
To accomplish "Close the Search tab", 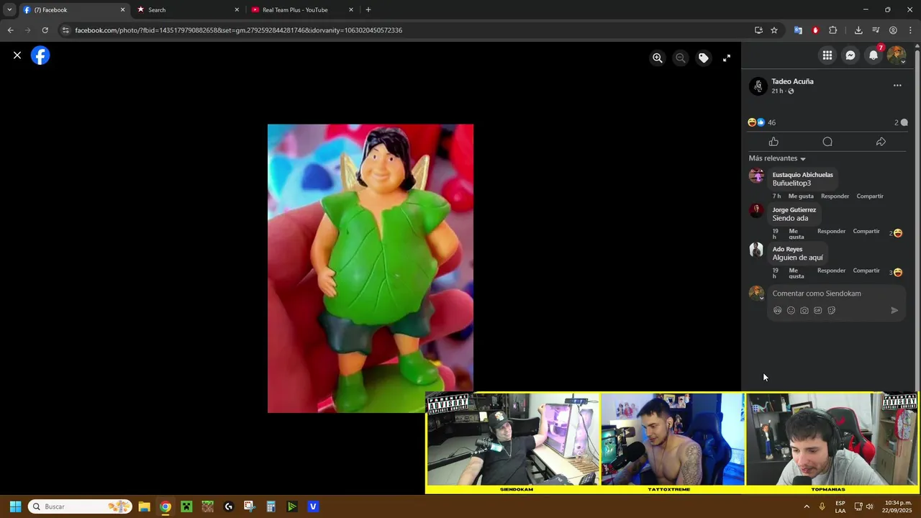I will (x=237, y=10).
